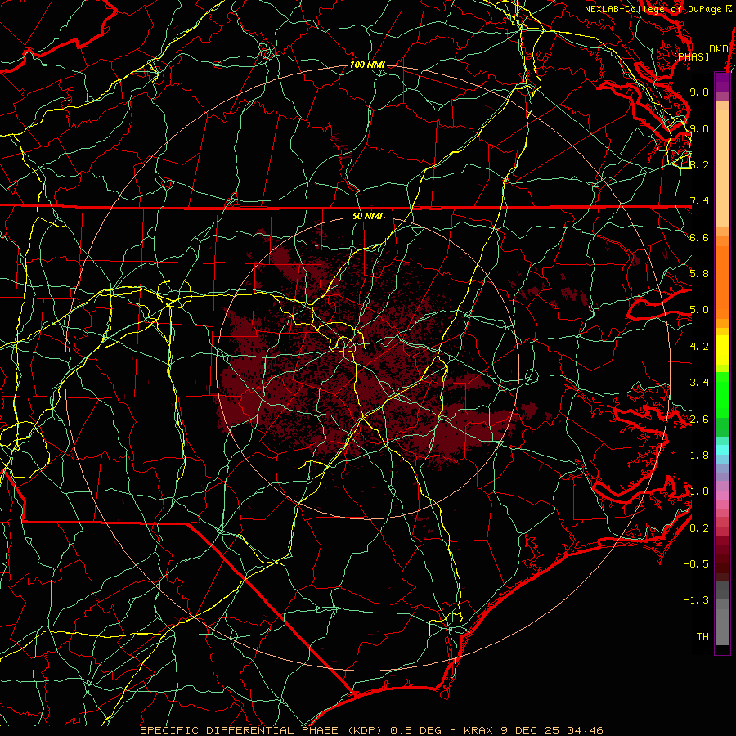Click the "TH" threshold label on scale
This screenshot has width=736, height=736.
(702, 637)
